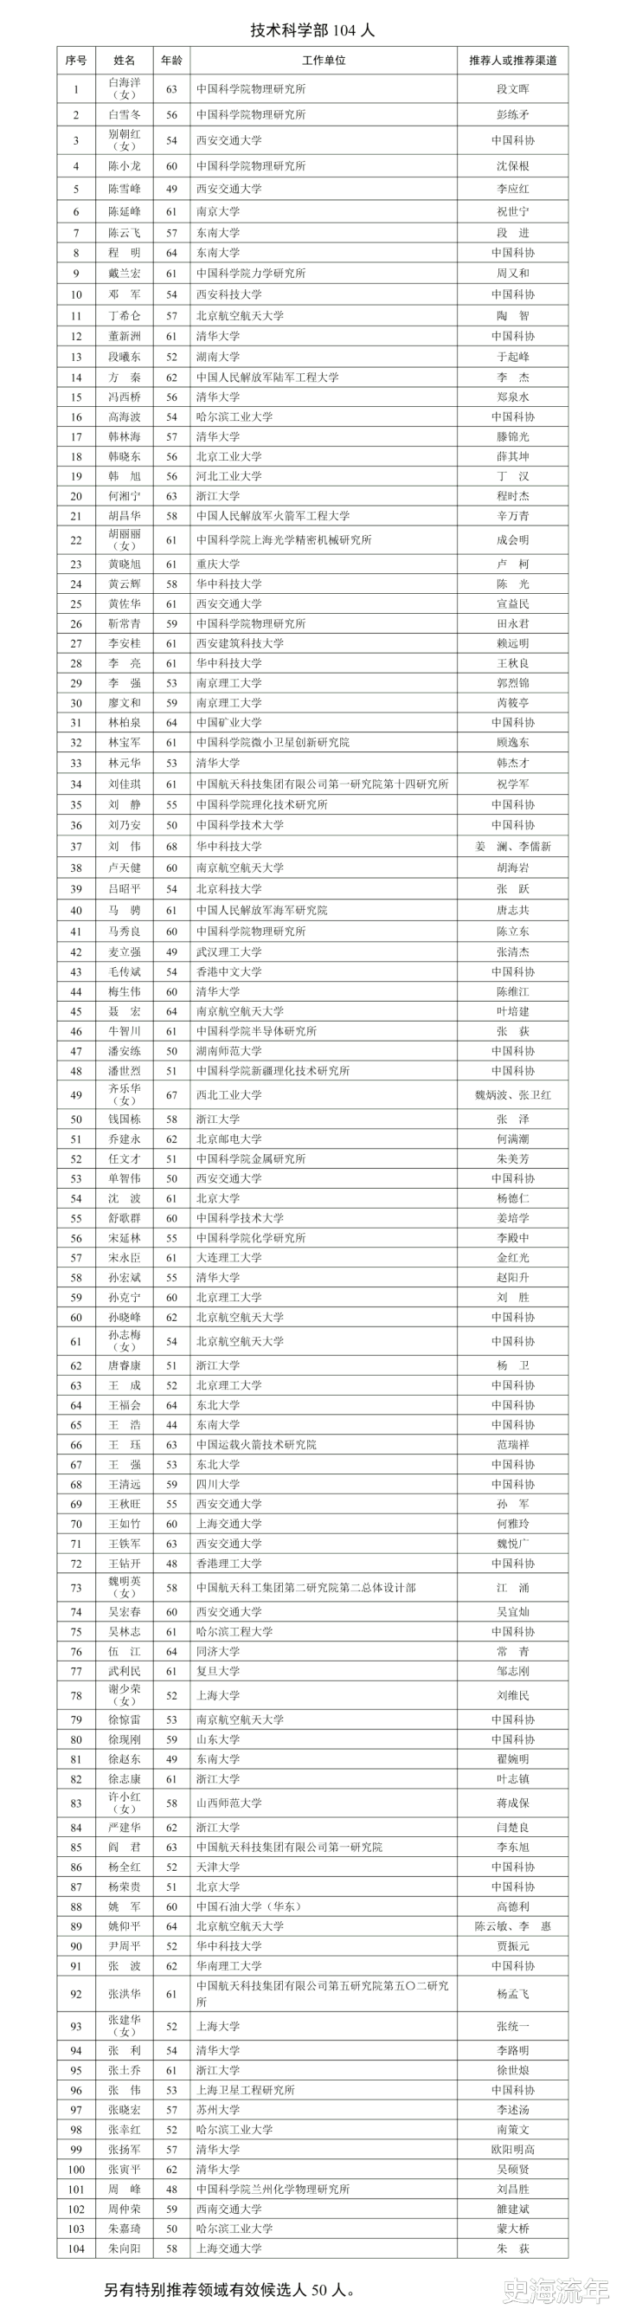Select the 工作单位 column header
Image resolution: width=623 pixels, height=2322 pixels.
[324, 61]
